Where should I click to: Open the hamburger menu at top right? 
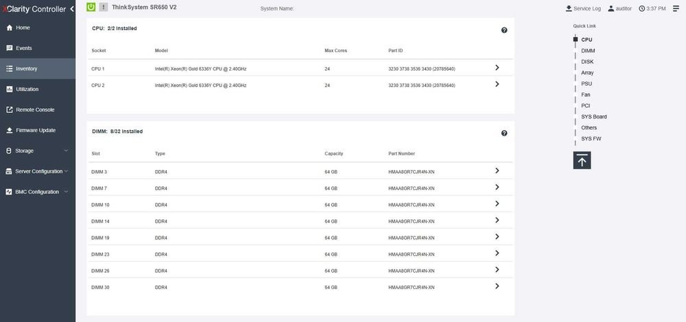(676, 8)
